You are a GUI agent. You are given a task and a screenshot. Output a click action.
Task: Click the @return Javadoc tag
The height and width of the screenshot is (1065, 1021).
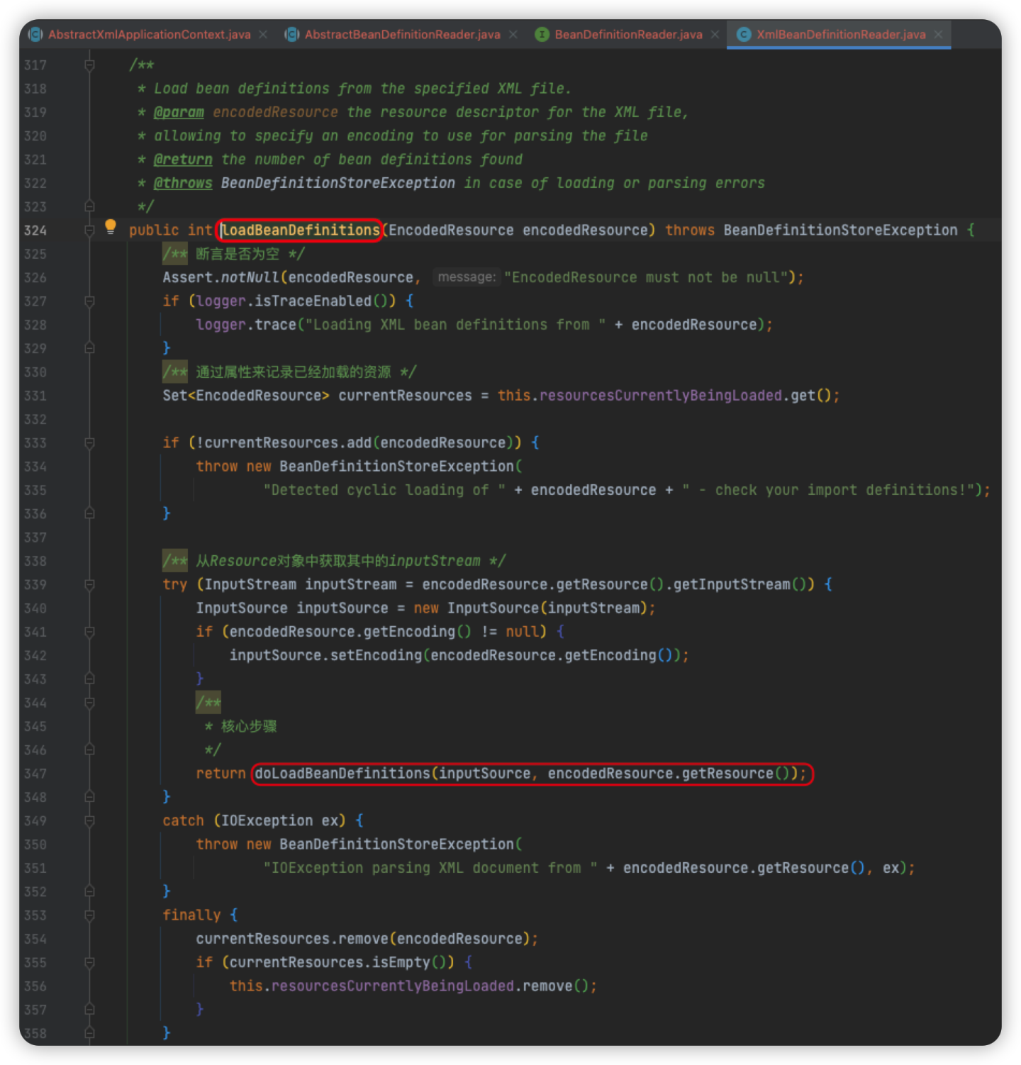[x=183, y=160]
